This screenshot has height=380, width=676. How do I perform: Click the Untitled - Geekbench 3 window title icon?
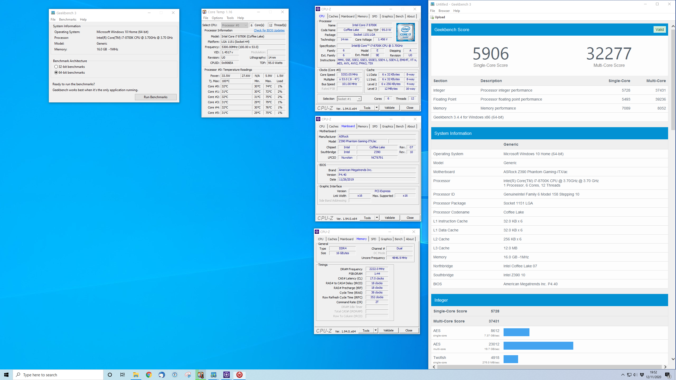point(433,4)
